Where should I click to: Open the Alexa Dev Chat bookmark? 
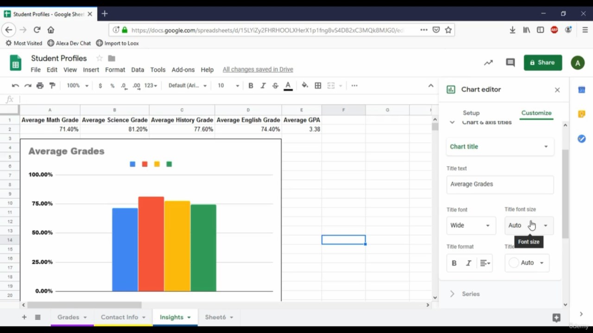[x=69, y=43]
